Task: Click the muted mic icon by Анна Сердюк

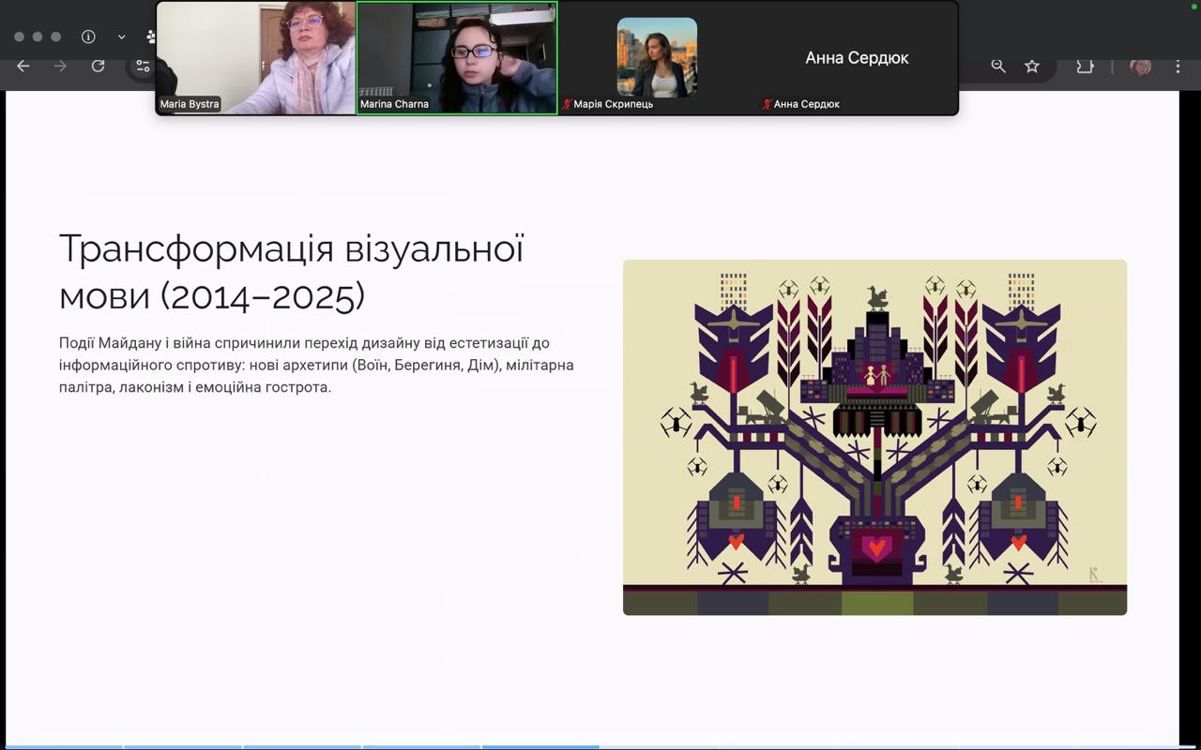Action: pos(767,104)
